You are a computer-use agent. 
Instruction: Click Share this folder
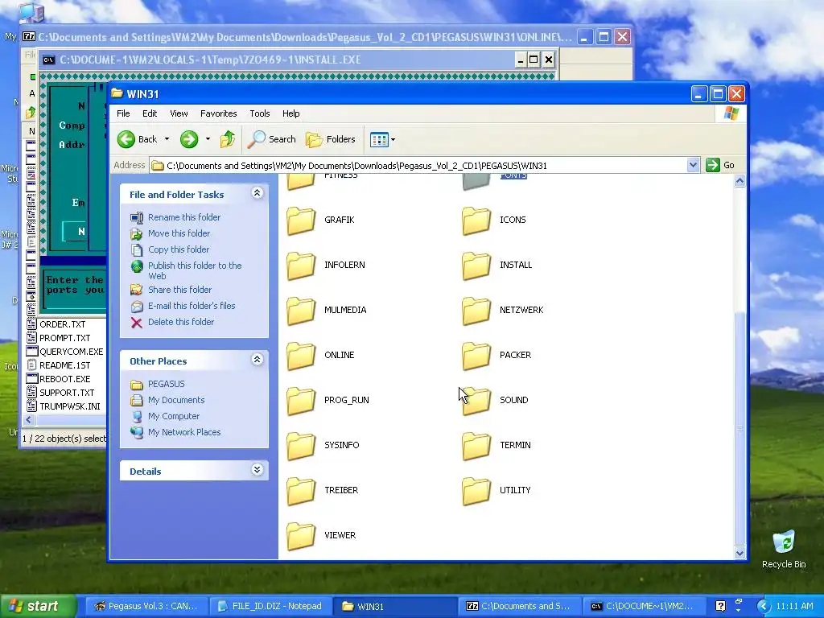point(179,290)
